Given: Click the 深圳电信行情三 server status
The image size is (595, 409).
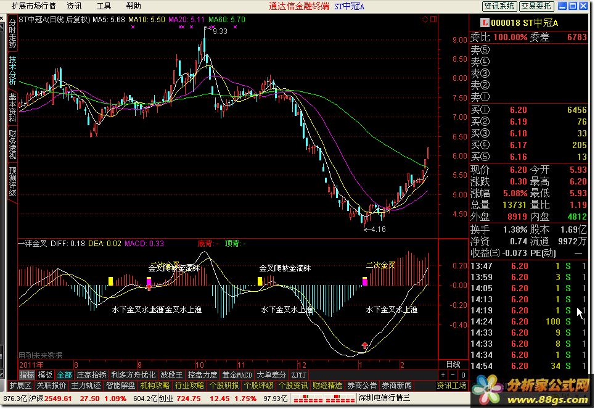Looking at the screenshot, I should tap(384, 399).
